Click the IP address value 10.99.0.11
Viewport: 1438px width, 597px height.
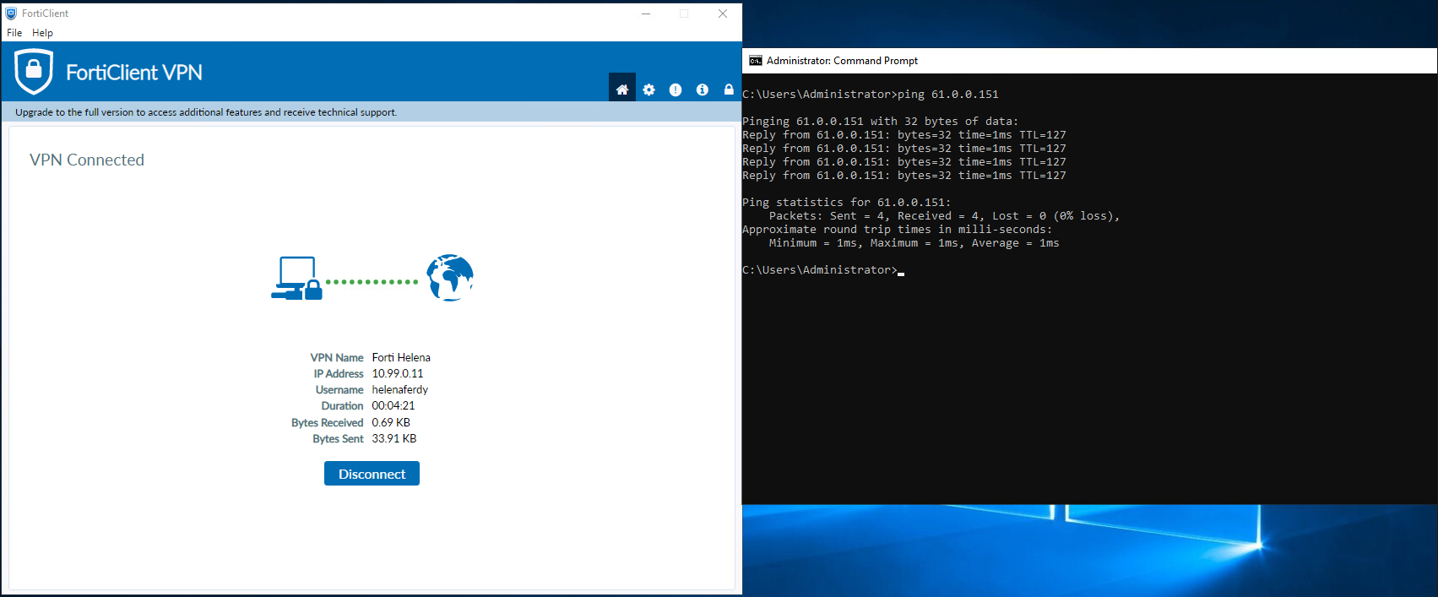[398, 373]
